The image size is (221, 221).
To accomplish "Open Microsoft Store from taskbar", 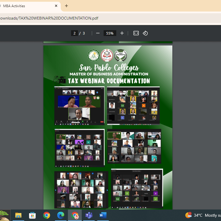I will pos(33,215).
